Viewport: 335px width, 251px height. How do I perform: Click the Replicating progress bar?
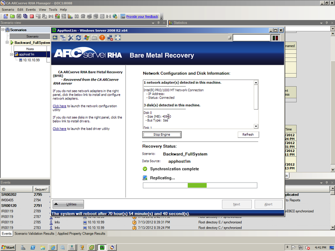[200, 185]
